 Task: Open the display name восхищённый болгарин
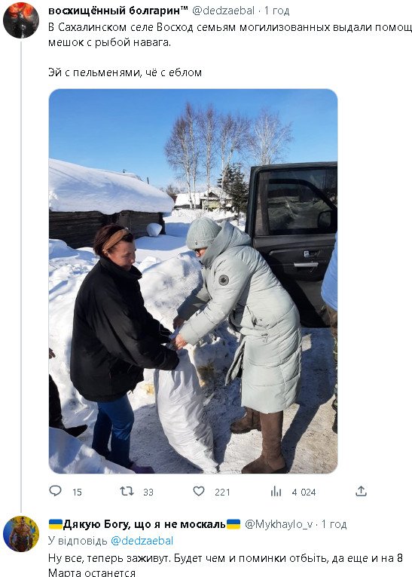click(x=118, y=11)
